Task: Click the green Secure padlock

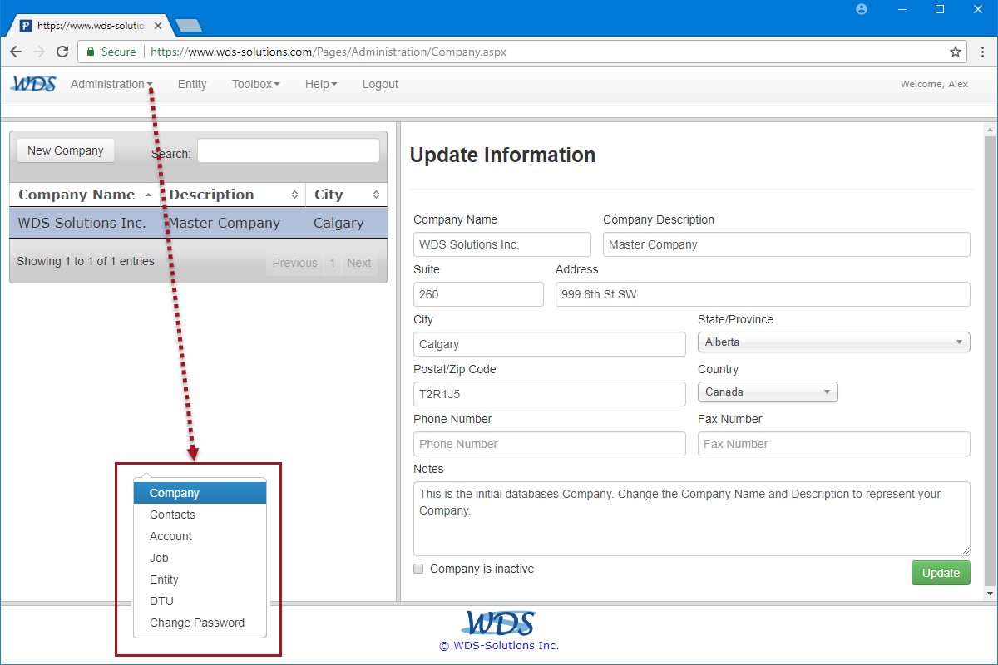Action: pos(91,52)
